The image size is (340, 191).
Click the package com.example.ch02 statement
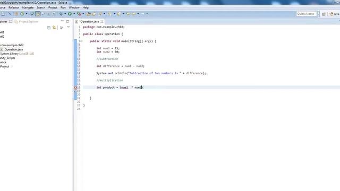coord(104,27)
